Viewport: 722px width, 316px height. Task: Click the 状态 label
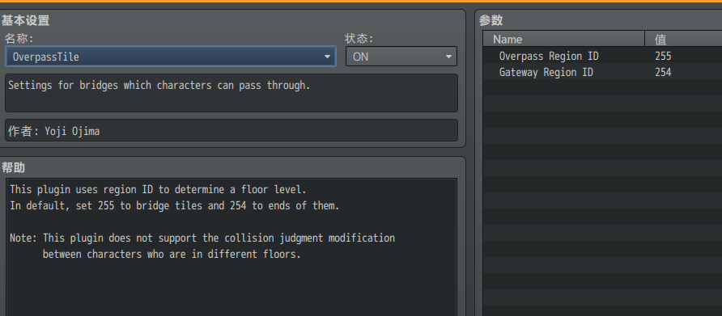tap(359, 38)
